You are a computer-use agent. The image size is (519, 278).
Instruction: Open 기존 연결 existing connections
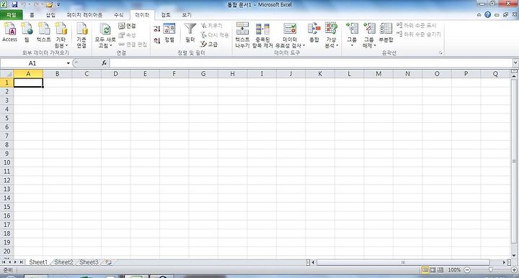coord(81,35)
